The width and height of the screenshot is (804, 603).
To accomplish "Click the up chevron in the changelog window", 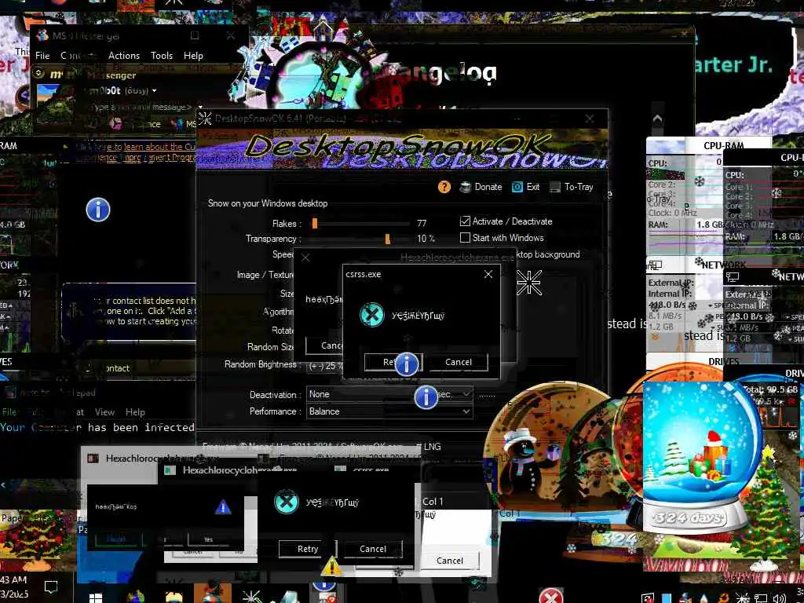I will click(657, 119).
